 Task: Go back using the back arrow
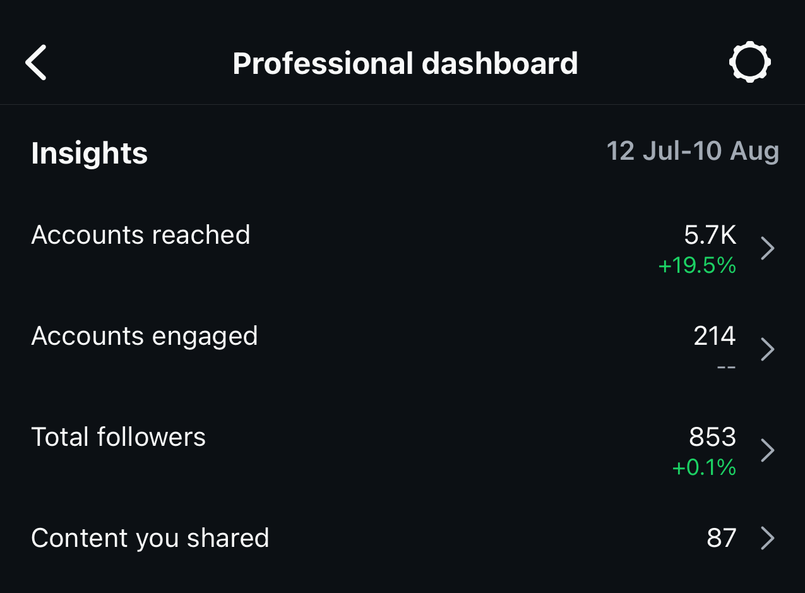(36, 63)
